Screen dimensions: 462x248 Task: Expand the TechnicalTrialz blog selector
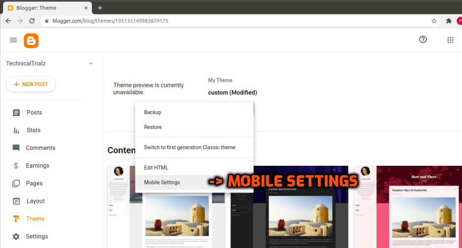coord(91,63)
